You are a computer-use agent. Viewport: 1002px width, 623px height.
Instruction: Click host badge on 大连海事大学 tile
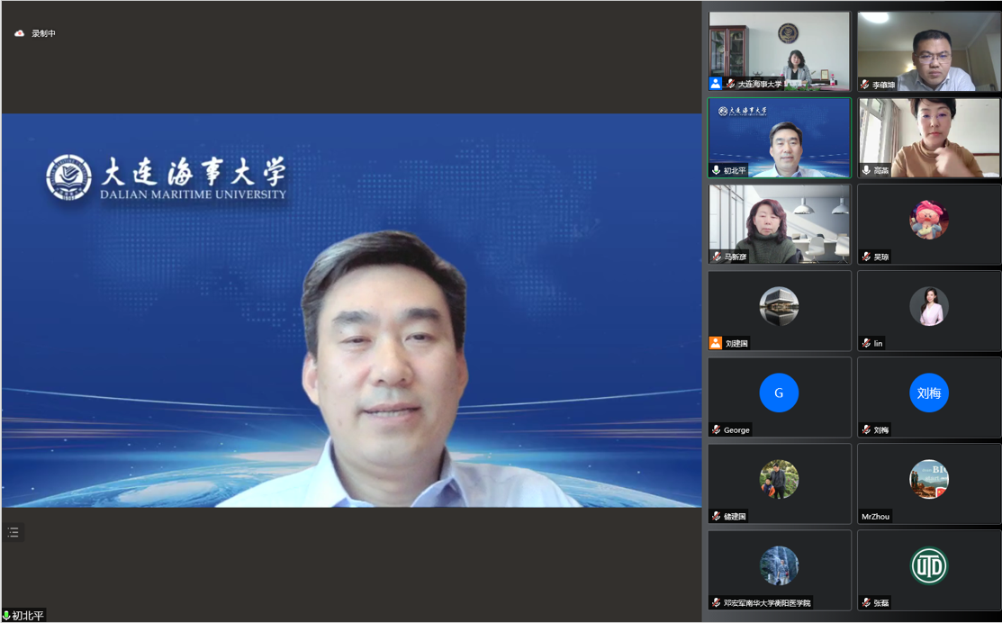click(x=715, y=84)
